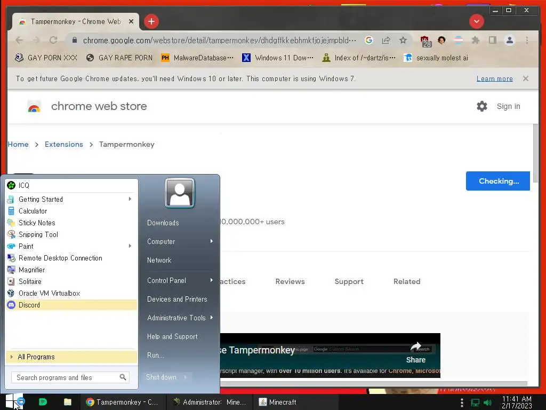Image resolution: width=546 pixels, height=410 pixels.
Task: Open Help and Support
Action: 172,336
